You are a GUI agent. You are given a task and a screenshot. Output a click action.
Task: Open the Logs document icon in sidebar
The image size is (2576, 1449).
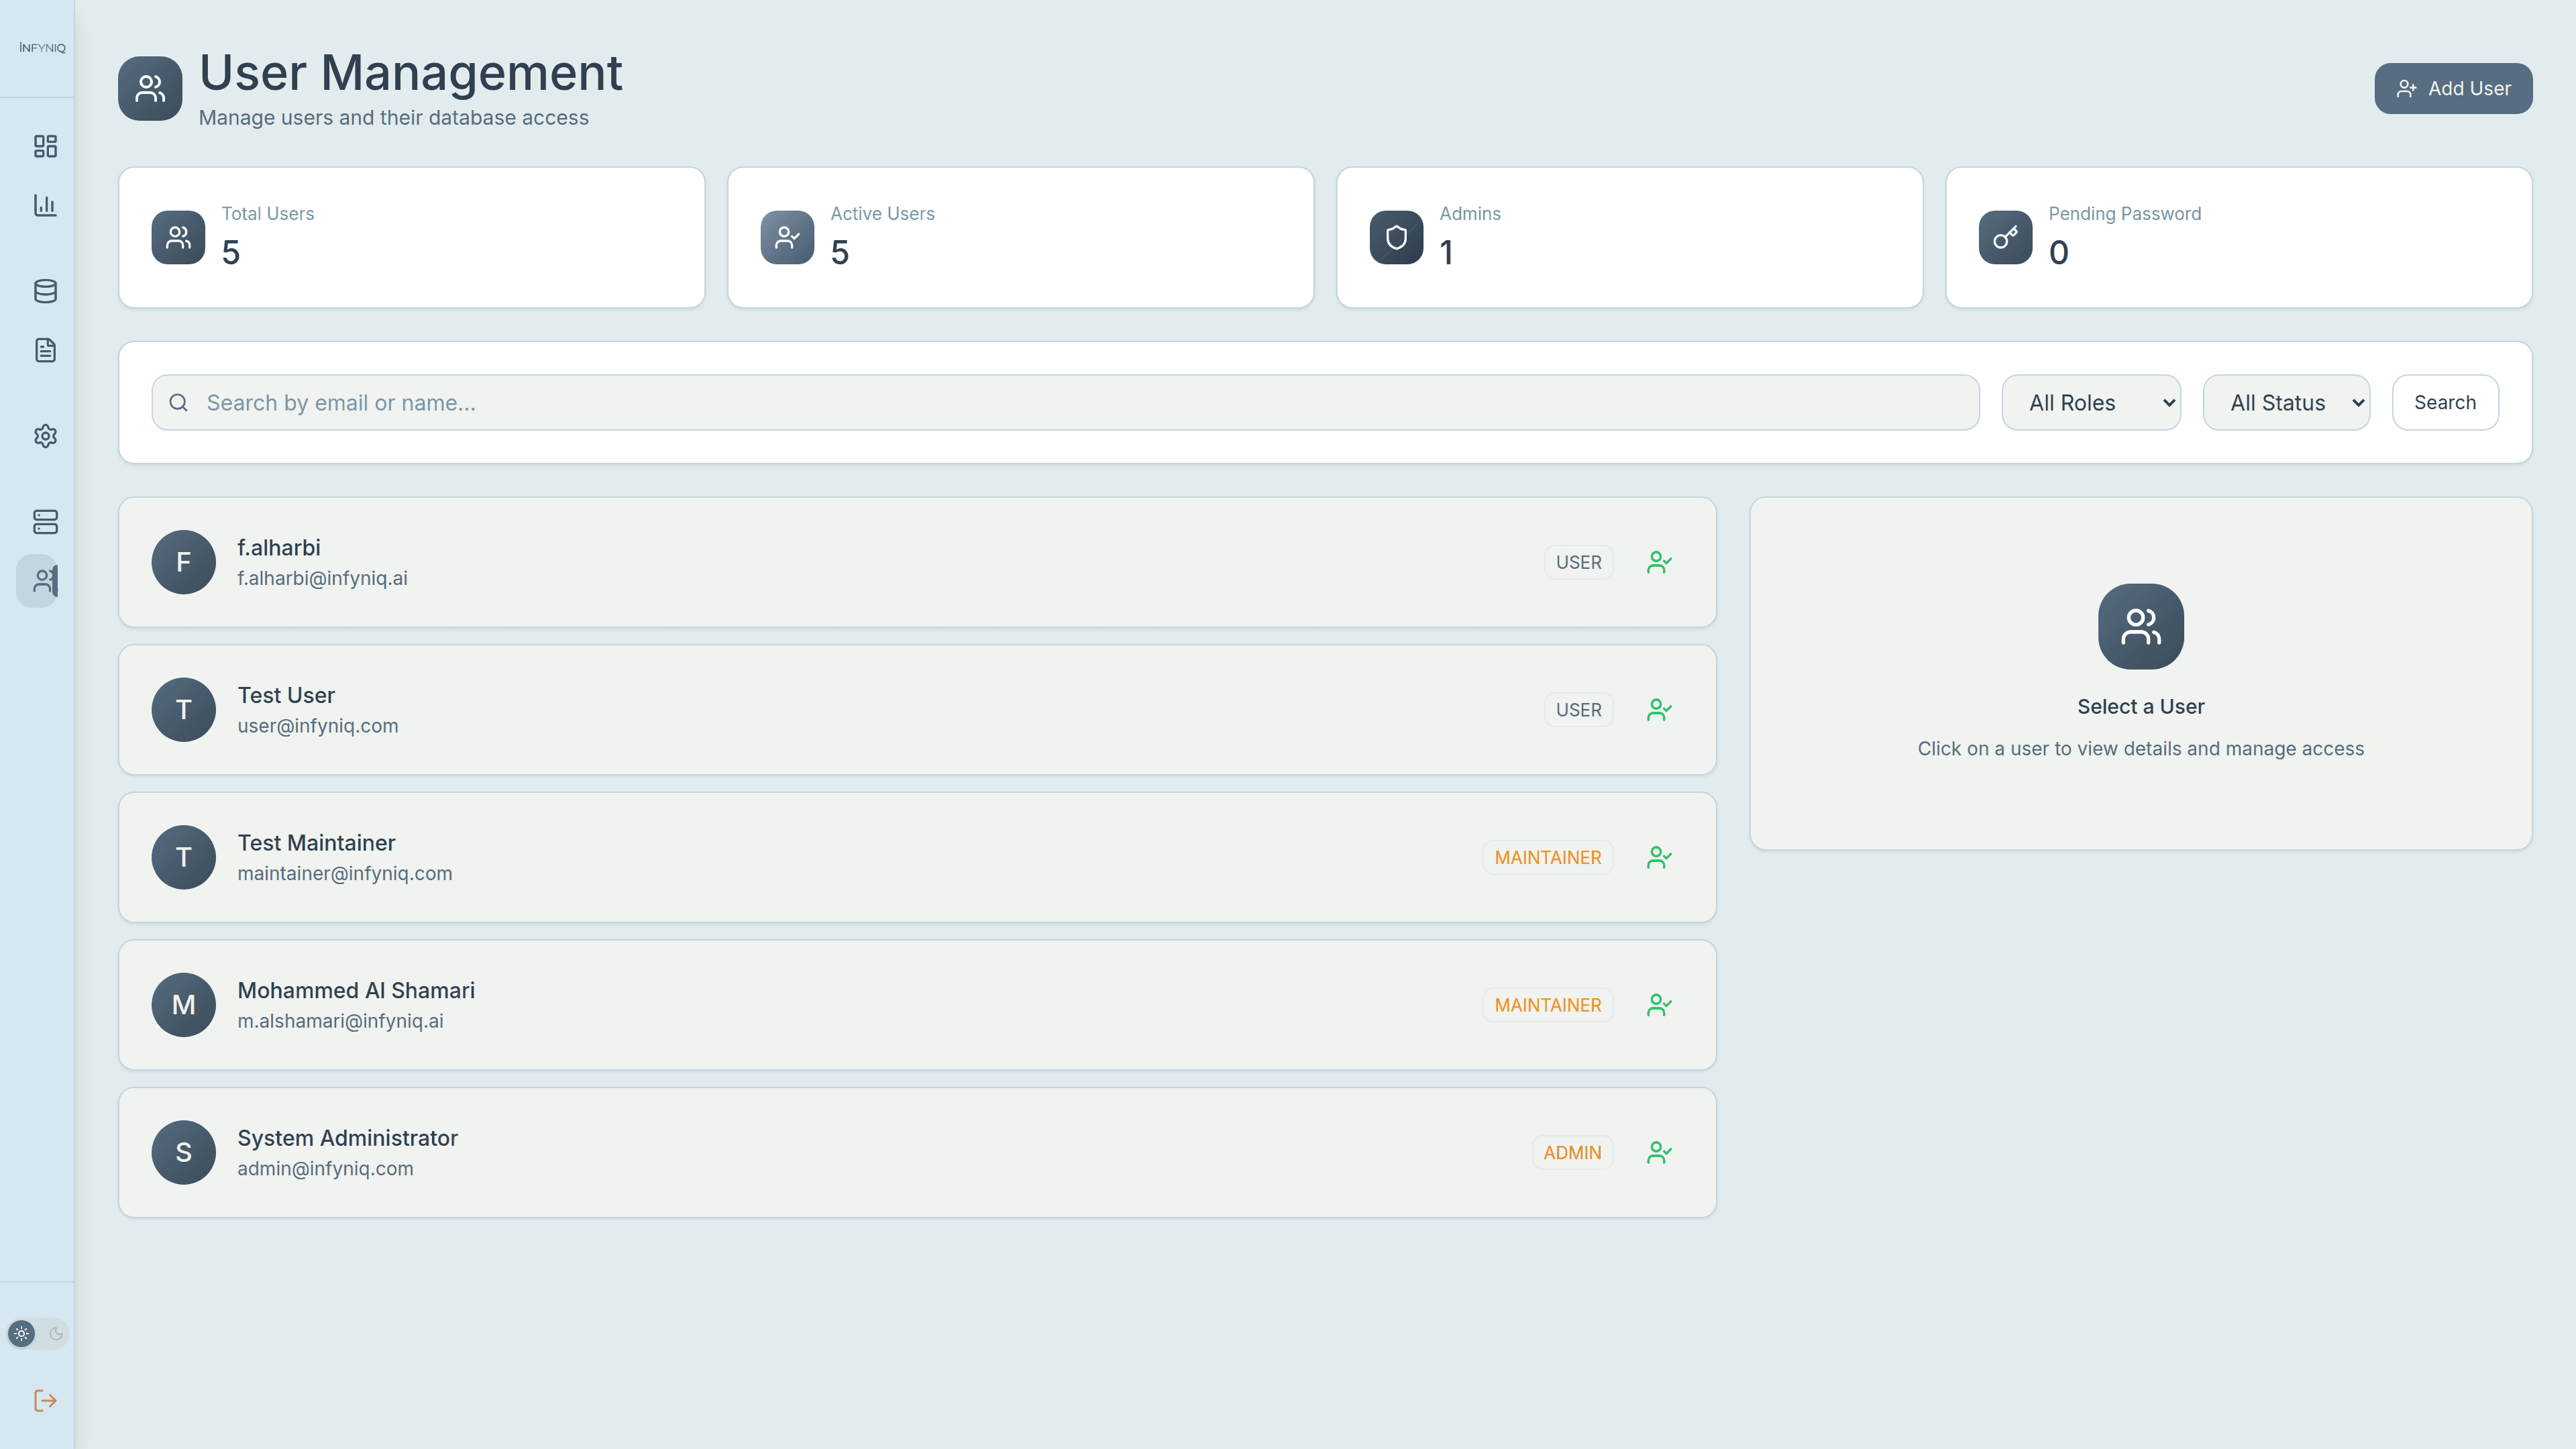click(x=45, y=350)
